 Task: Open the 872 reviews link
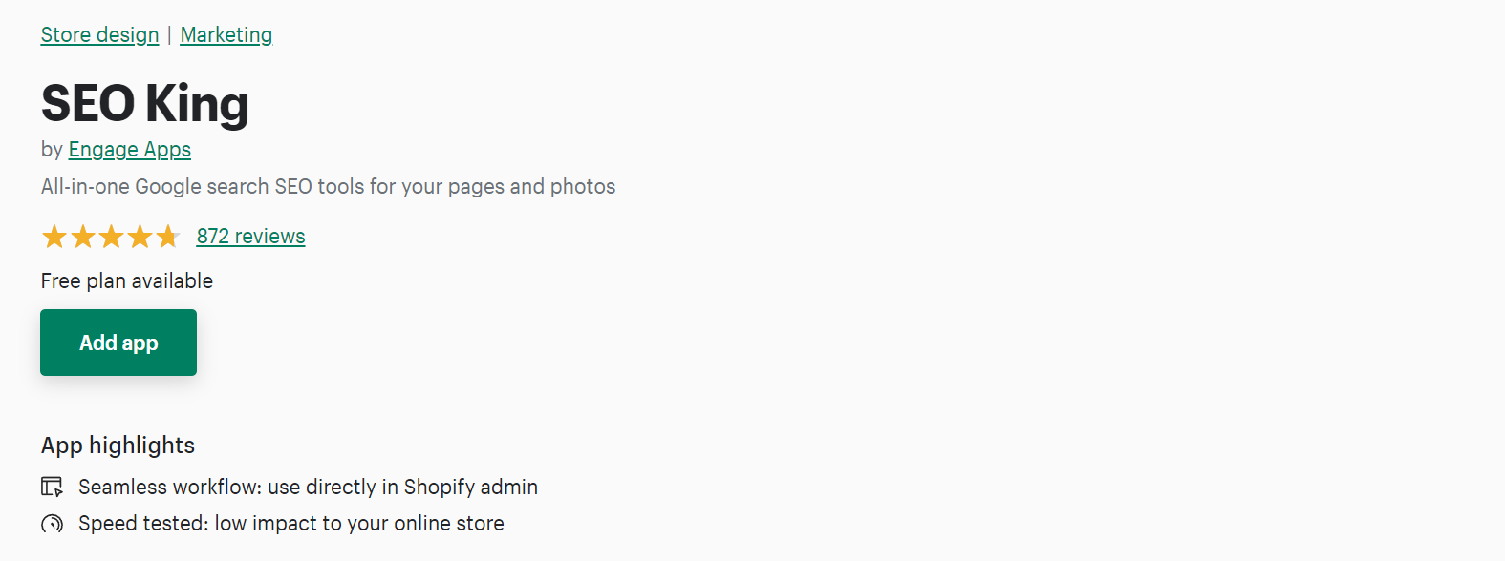tap(250, 237)
